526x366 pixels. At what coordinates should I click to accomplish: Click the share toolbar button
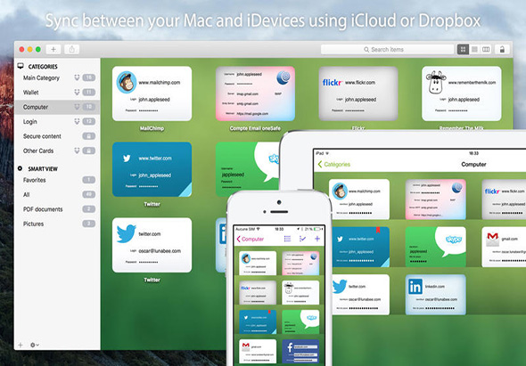coord(72,49)
